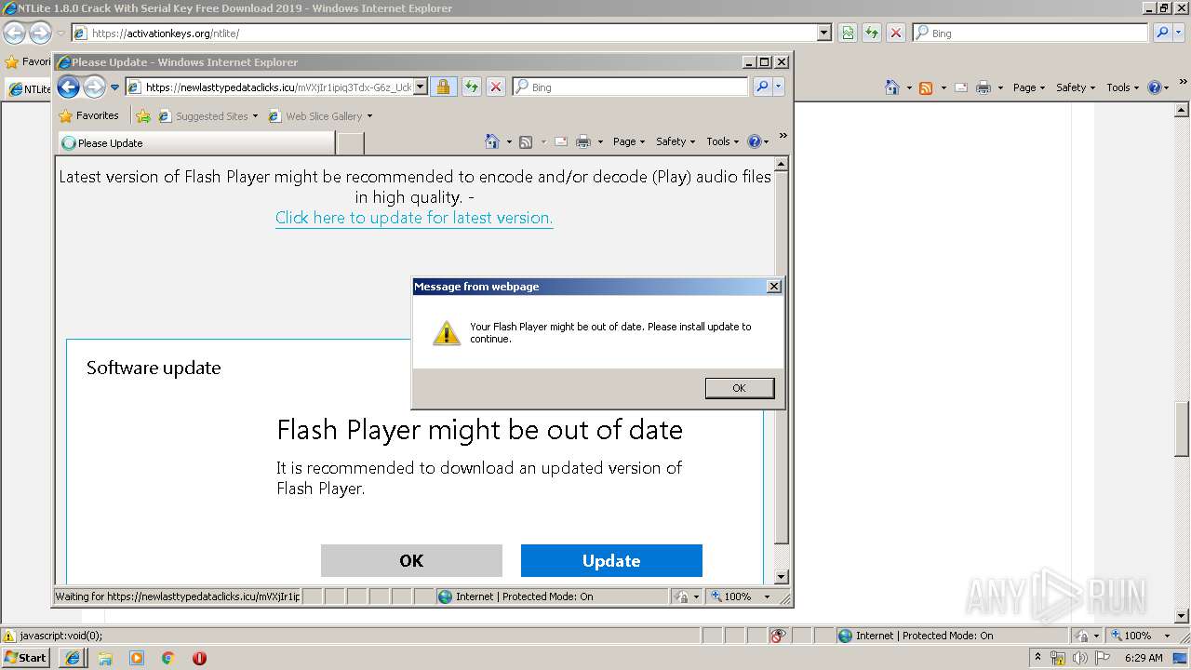Select the NTLite tab in main window

pyautogui.click(x=28, y=89)
